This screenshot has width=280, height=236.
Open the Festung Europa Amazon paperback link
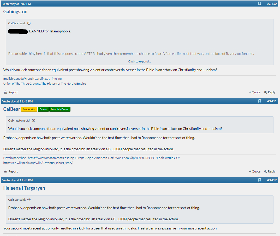91,158
